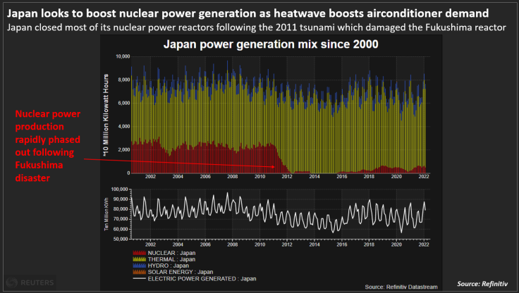Click the 70,000 tick on lower chart
This screenshot has width=519, height=293.
[121, 219]
